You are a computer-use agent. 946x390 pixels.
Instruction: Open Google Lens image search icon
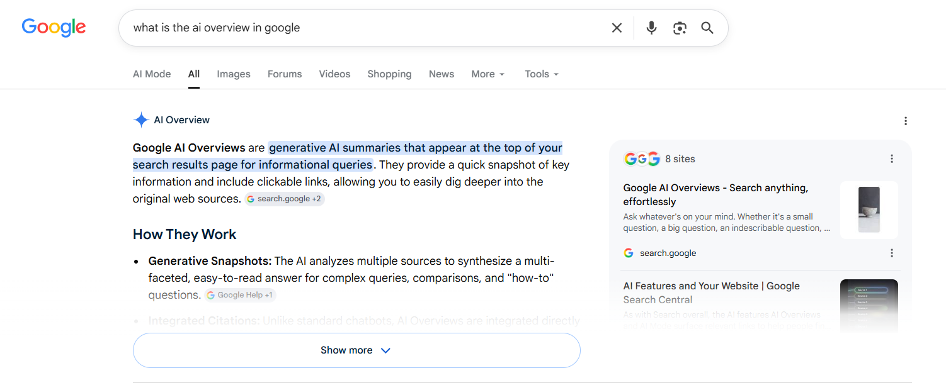680,28
